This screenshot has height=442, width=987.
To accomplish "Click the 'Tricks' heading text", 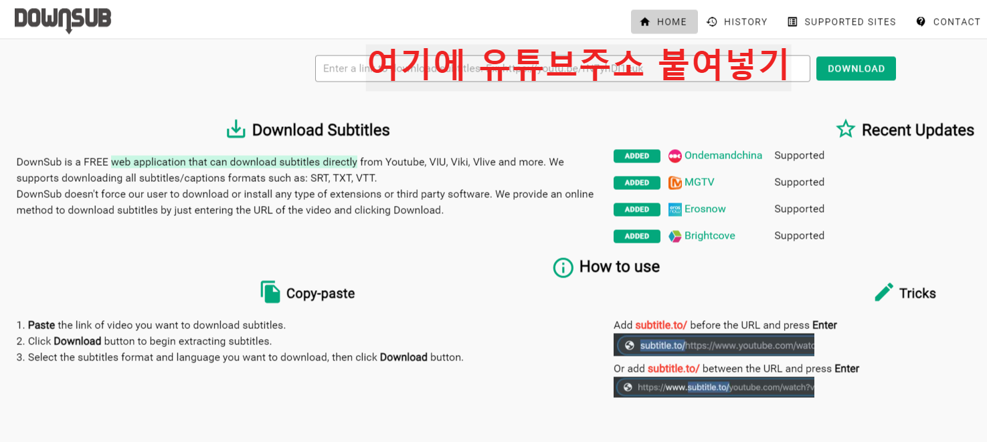I will [x=917, y=294].
